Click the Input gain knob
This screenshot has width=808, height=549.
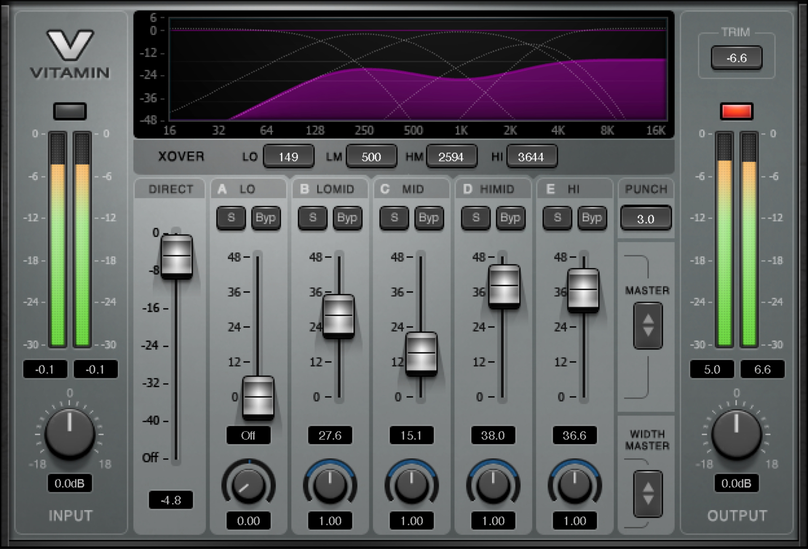click(x=70, y=434)
